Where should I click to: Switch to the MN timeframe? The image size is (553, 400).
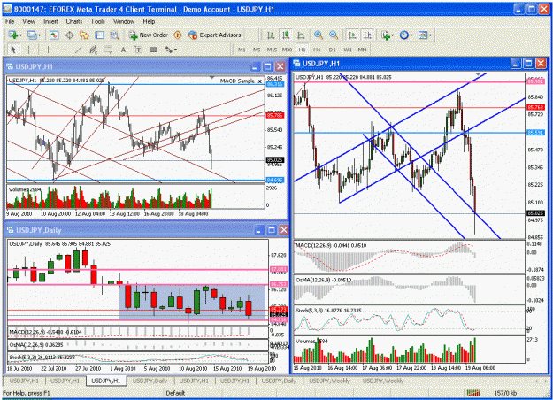[x=362, y=50]
